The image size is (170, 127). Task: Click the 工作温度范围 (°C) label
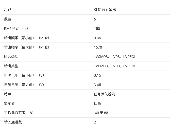(19, 113)
